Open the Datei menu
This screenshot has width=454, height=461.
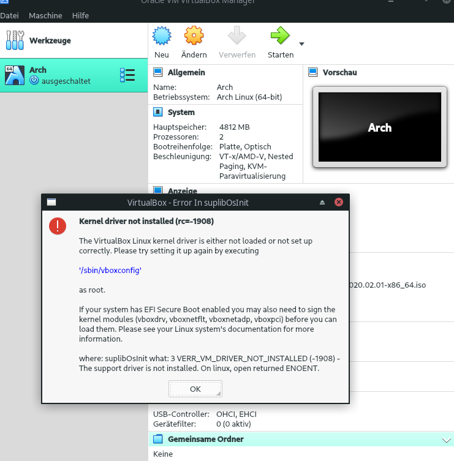pyautogui.click(x=9, y=15)
